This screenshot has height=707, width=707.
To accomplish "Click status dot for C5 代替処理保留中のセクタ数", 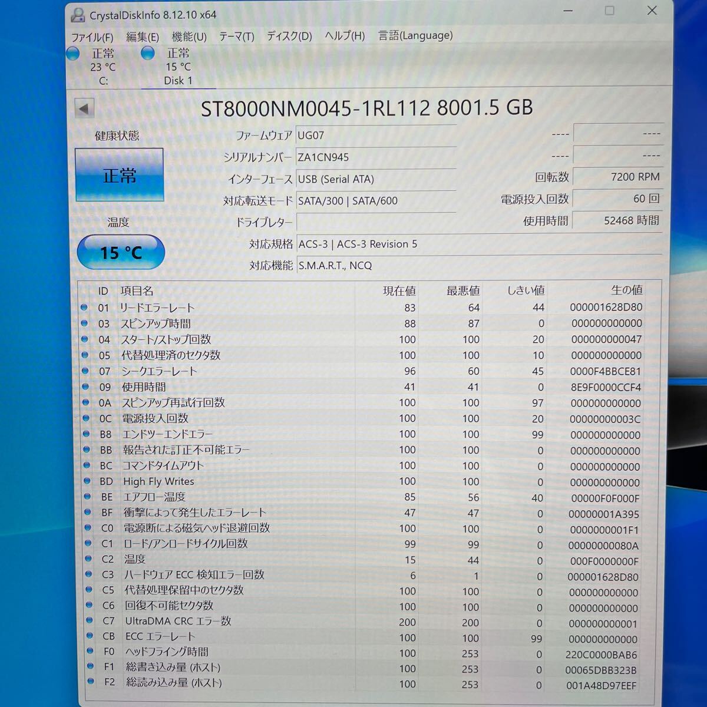I will (x=89, y=589).
